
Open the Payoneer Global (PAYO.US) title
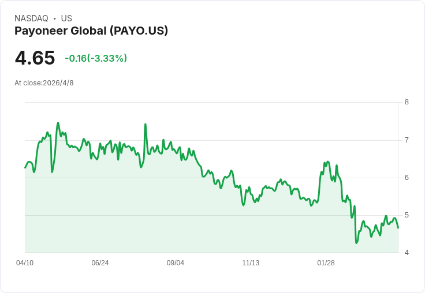tap(91, 31)
